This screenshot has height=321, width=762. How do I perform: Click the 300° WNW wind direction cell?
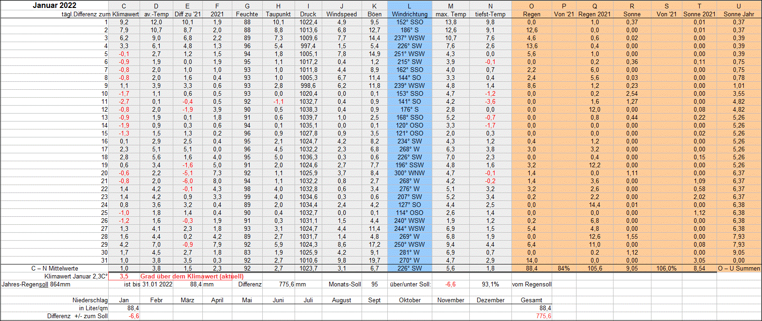[409, 173]
